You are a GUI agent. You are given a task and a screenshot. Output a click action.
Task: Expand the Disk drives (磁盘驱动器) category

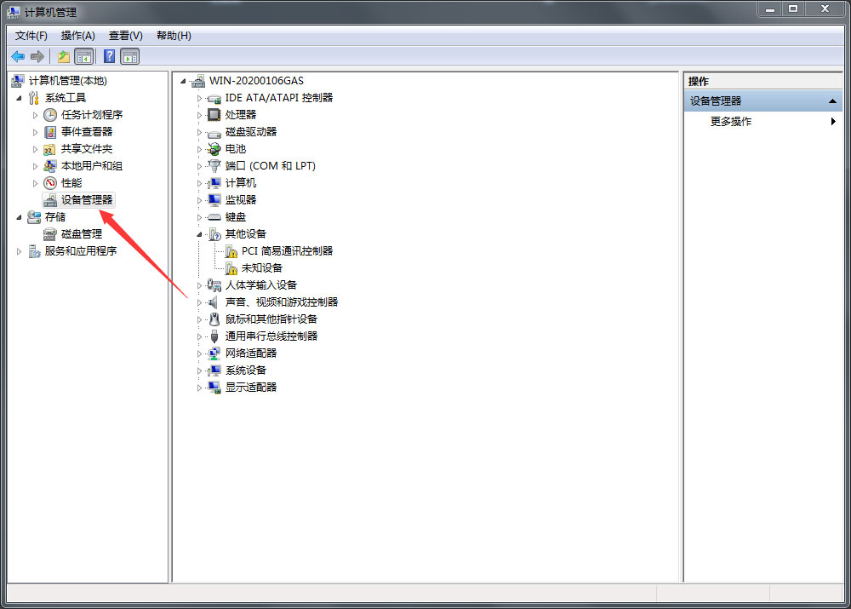[199, 133]
